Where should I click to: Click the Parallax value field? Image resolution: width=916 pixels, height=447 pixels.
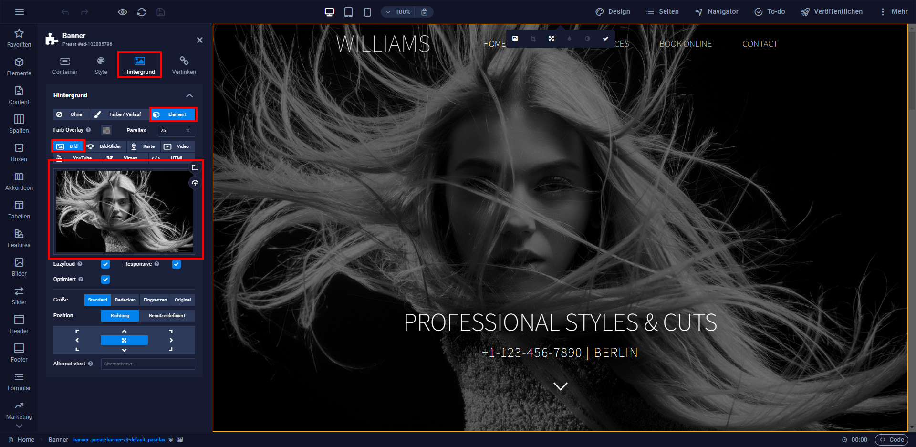[176, 130]
